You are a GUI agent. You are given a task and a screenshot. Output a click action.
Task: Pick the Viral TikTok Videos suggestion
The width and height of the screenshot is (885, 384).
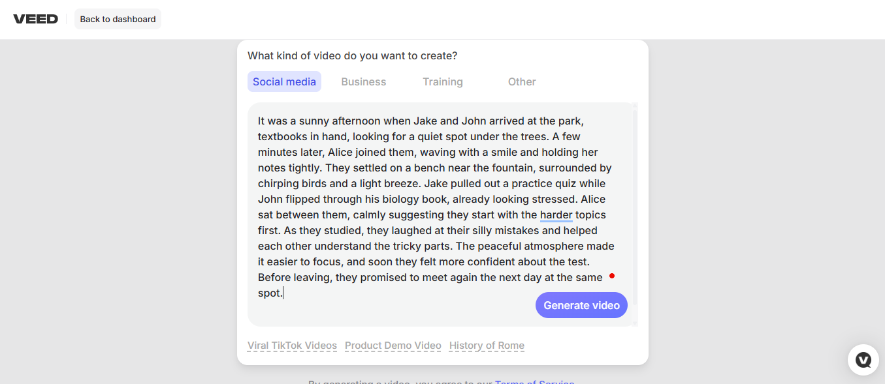(x=292, y=346)
